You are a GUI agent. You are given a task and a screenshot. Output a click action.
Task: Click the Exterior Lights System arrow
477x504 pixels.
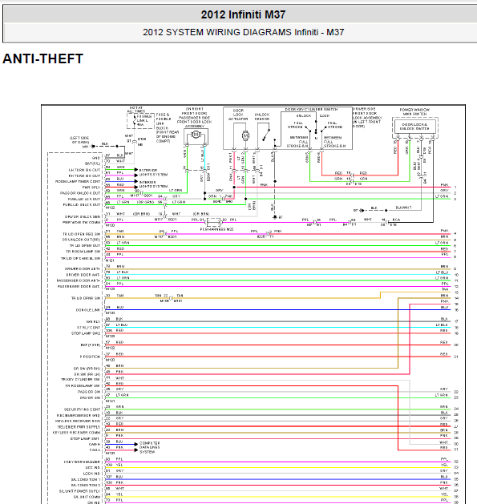point(136,169)
